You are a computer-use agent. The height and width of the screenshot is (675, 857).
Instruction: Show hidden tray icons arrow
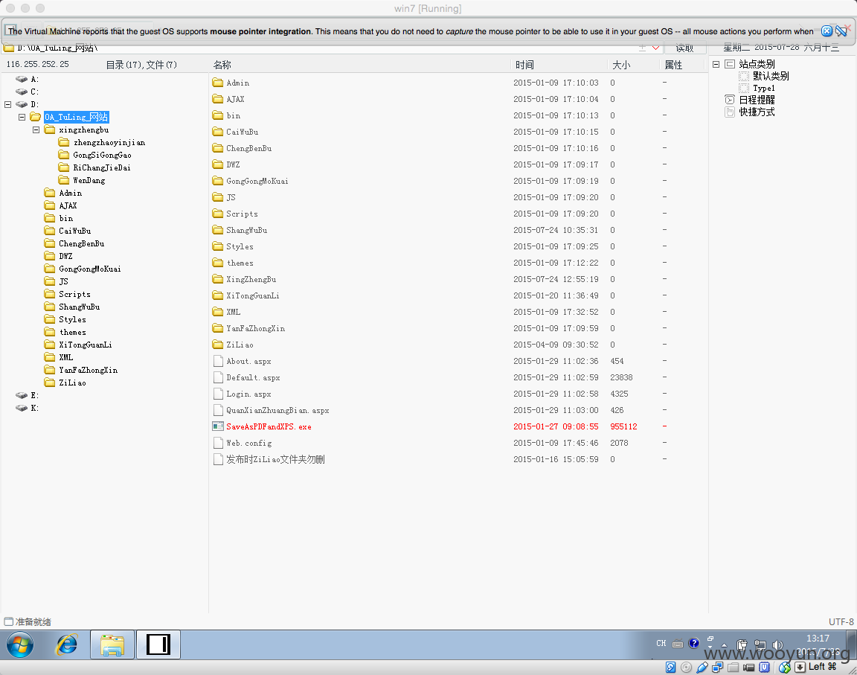[724, 645]
